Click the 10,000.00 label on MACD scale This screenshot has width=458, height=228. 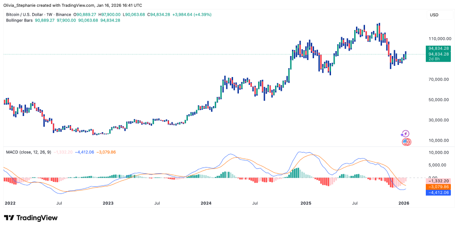tap(439, 153)
